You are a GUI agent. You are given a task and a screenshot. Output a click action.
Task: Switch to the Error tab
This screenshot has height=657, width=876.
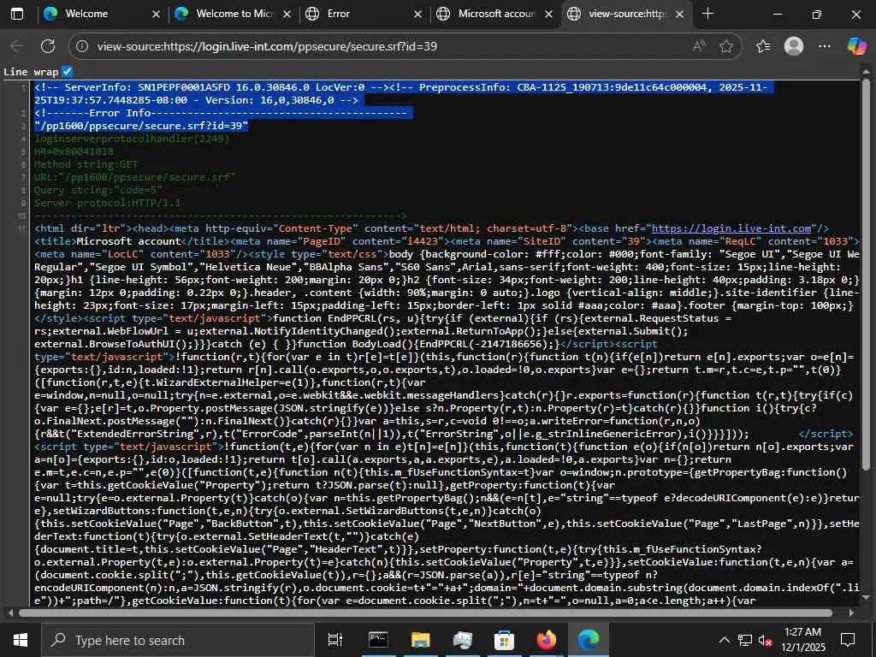[364, 14]
